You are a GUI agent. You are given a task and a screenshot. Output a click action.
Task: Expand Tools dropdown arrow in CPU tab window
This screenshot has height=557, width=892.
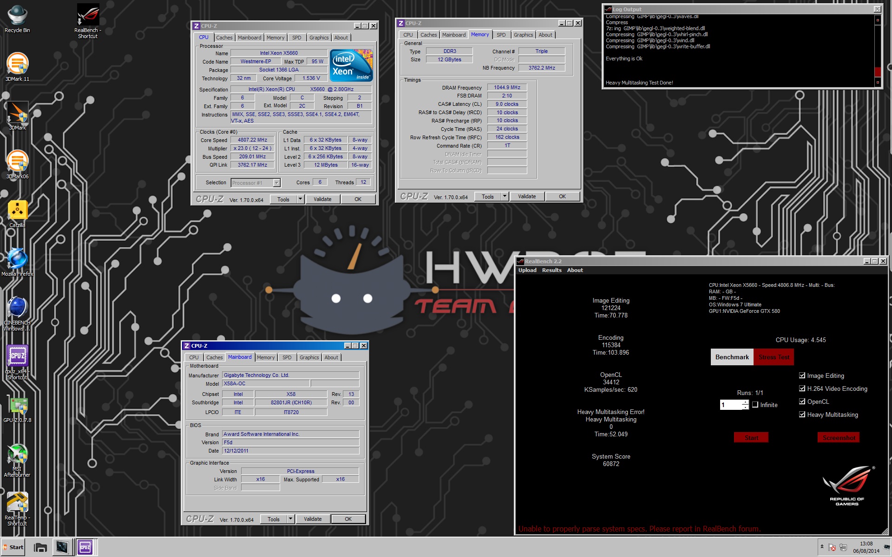click(x=300, y=199)
